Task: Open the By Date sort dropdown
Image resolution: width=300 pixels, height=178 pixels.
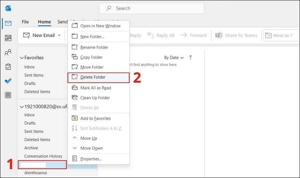Action: 174,58
